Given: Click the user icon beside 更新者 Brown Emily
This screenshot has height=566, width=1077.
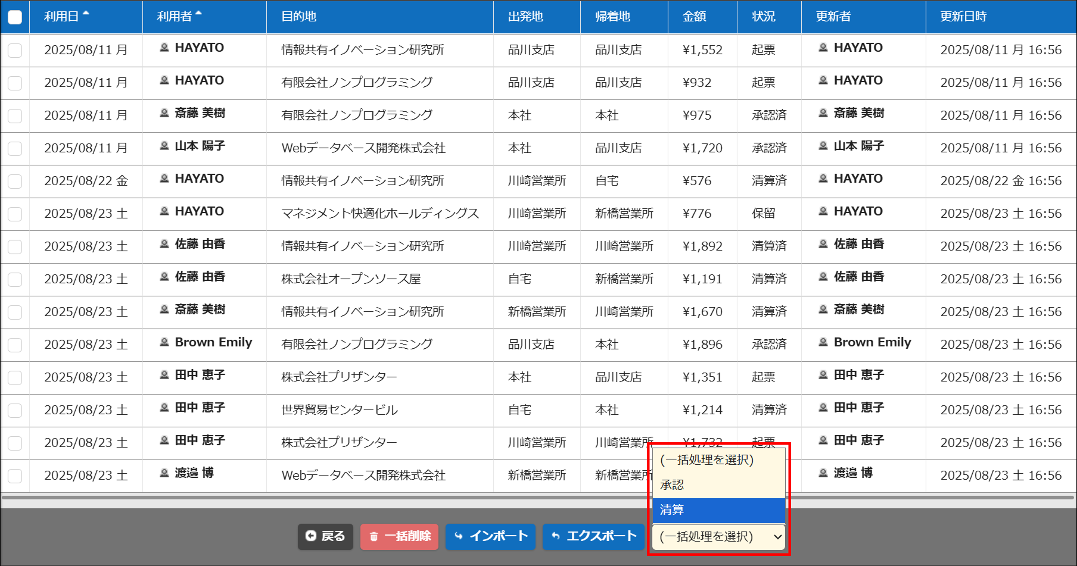Looking at the screenshot, I should click(x=823, y=342).
